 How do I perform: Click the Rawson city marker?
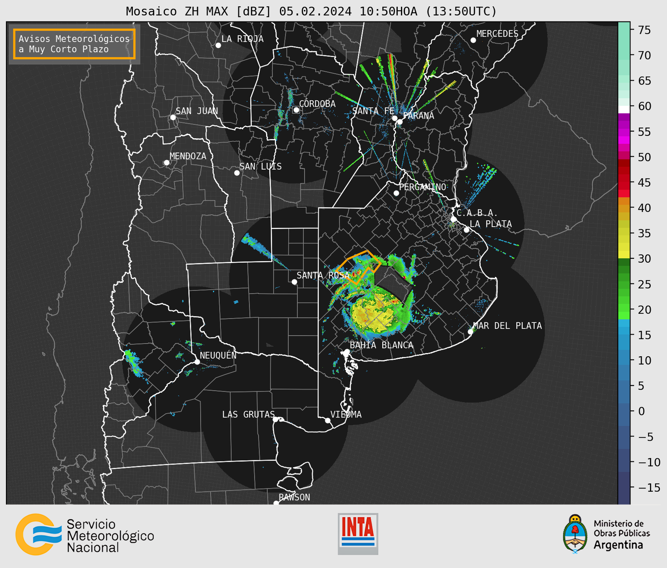click(276, 503)
